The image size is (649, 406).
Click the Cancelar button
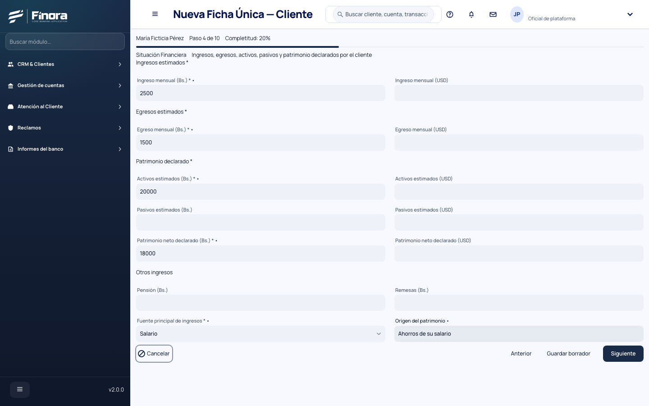pos(154,354)
